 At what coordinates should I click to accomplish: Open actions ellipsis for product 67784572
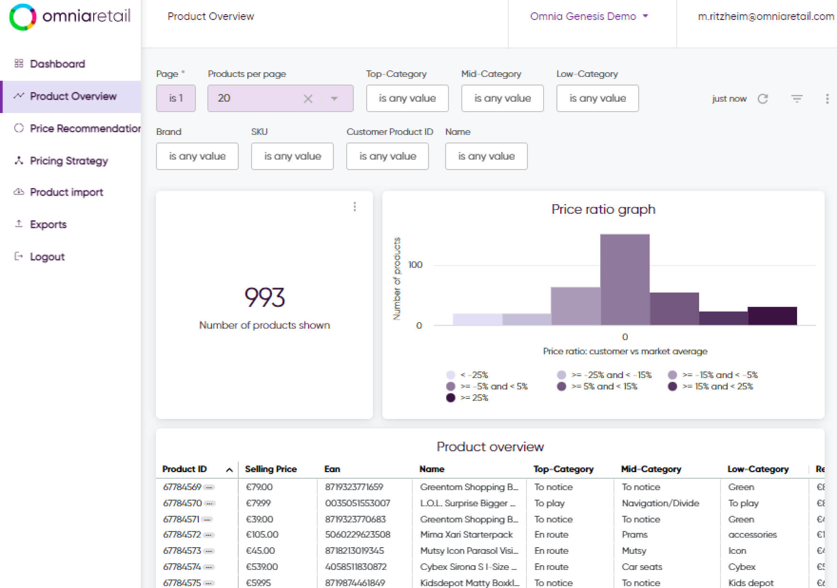click(x=209, y=535)
